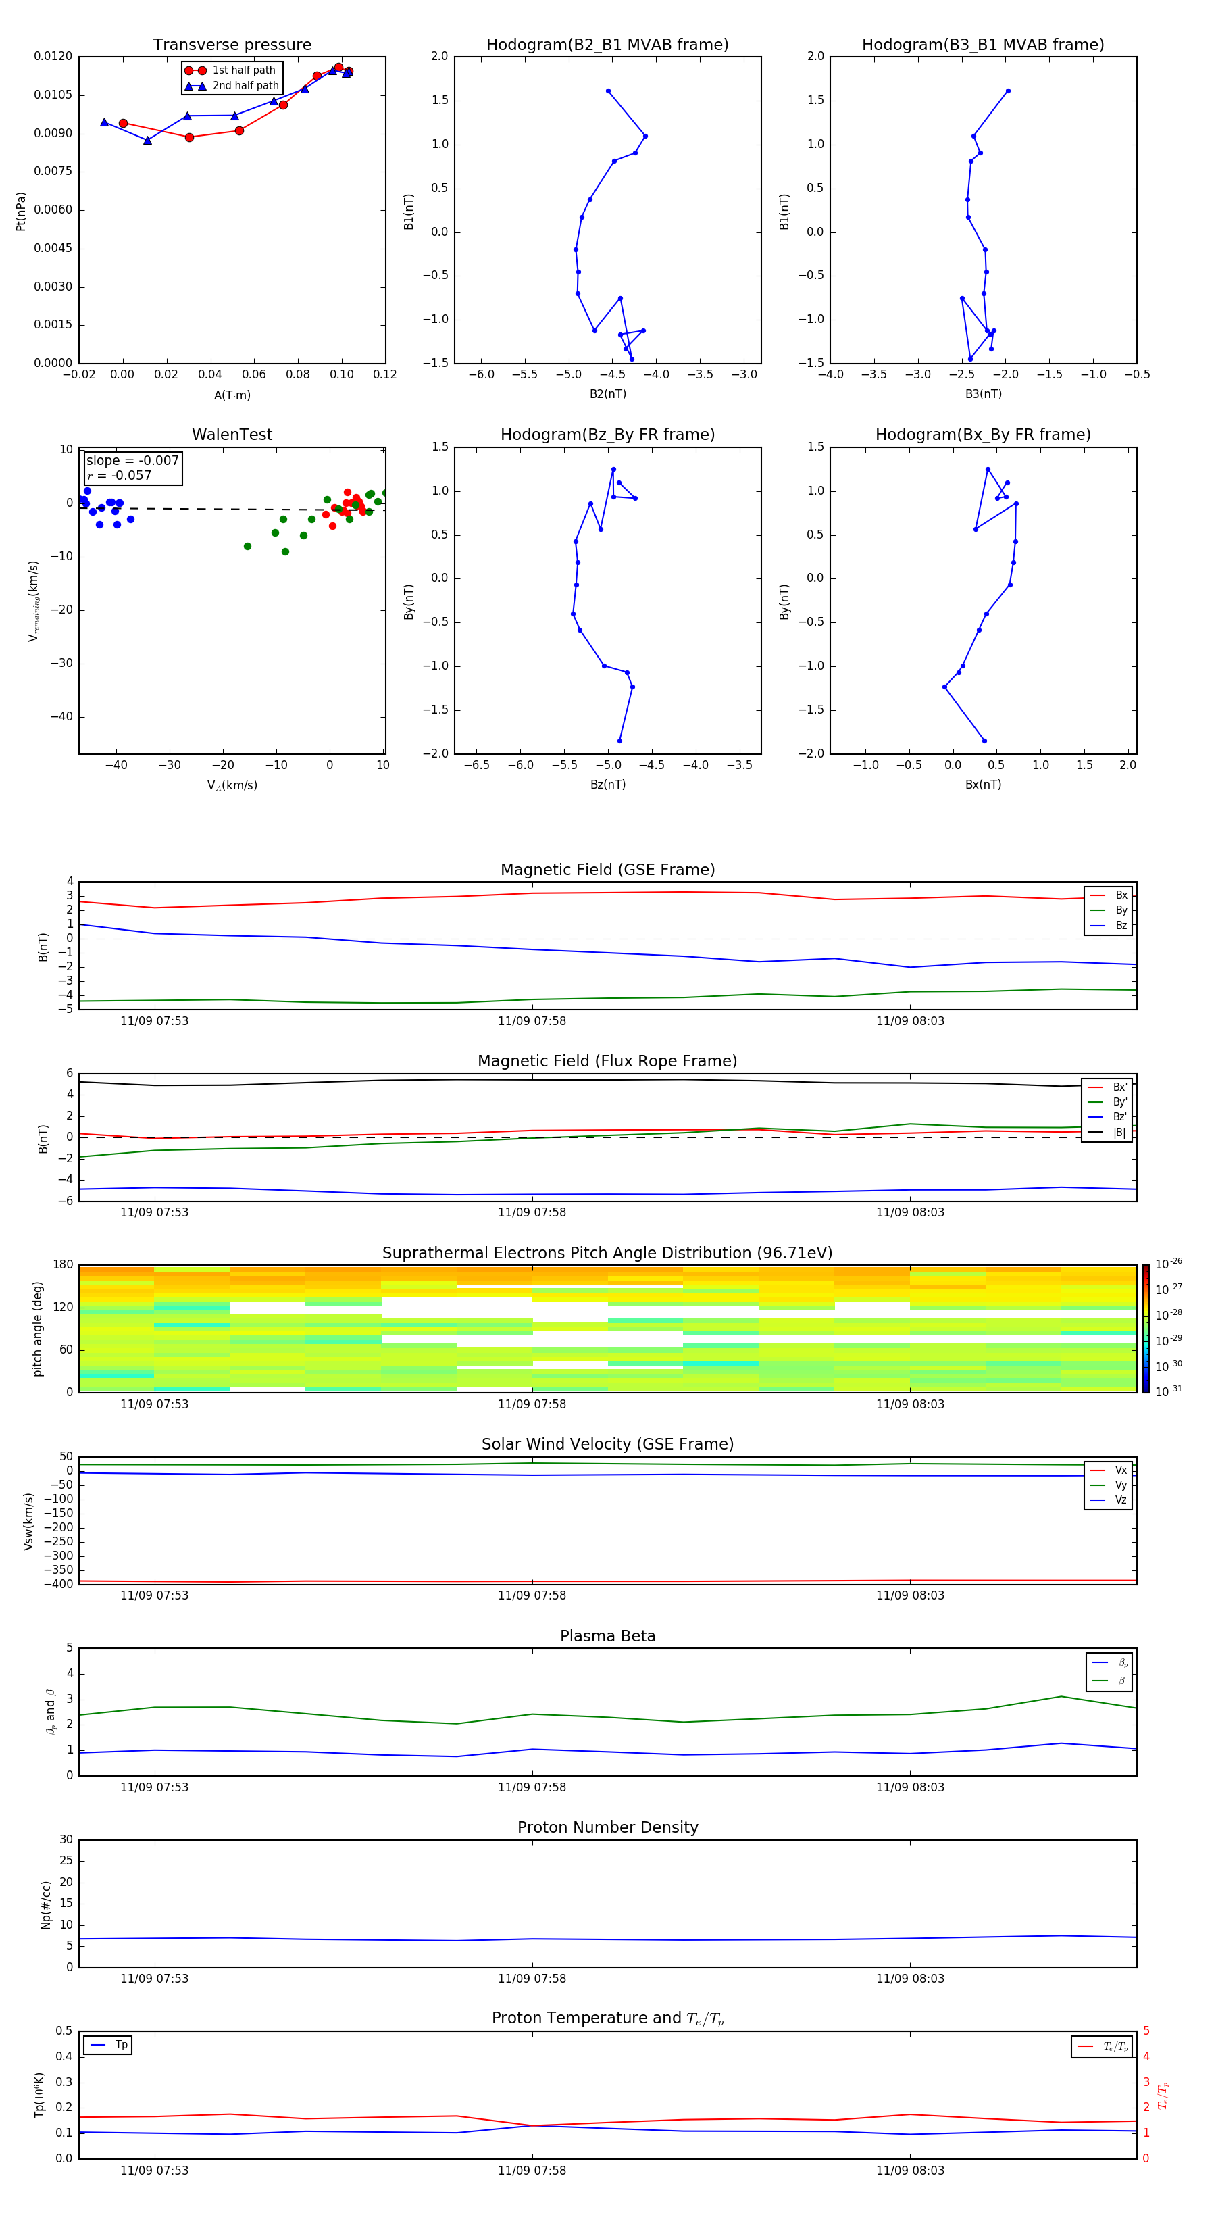Screen dimensions: 1216x2230
Task: Click the Suprathermal Electrons Pitch Angle Distribution title
Action: (x=607, y=1253)
